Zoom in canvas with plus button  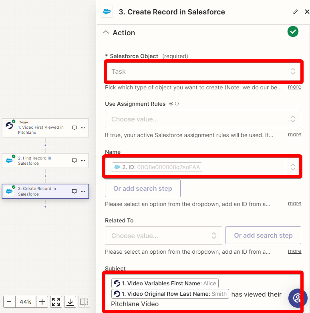coord(42,302)
